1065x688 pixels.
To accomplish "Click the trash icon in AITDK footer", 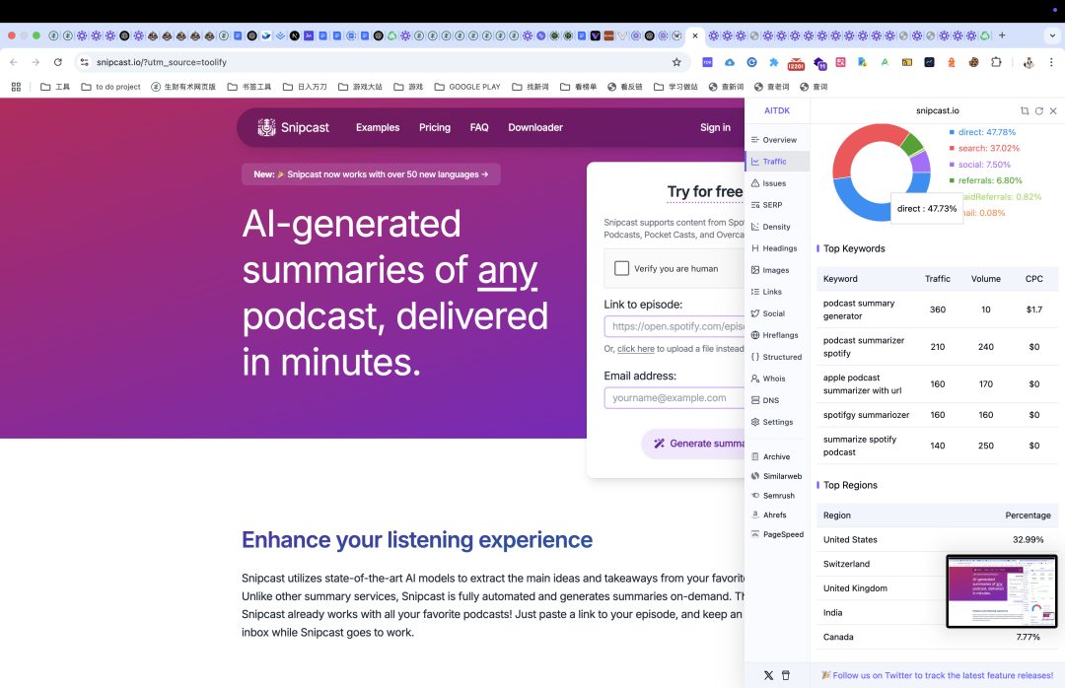I will [x=786, y=675].
